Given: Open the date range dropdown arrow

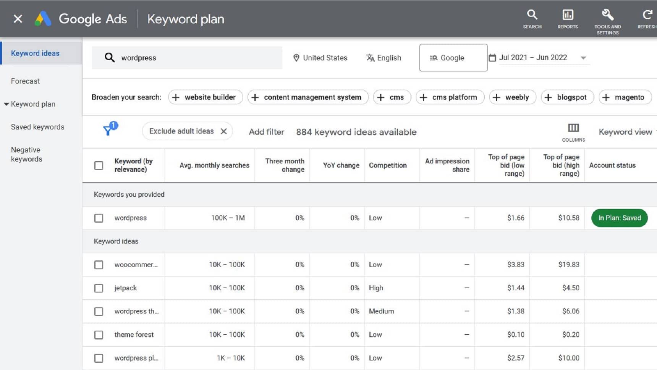Looking at the screenshot, I should tap(583, 58).
